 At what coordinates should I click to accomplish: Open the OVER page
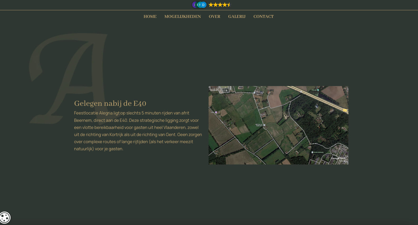pyautogui.click(x=214, y=17)
